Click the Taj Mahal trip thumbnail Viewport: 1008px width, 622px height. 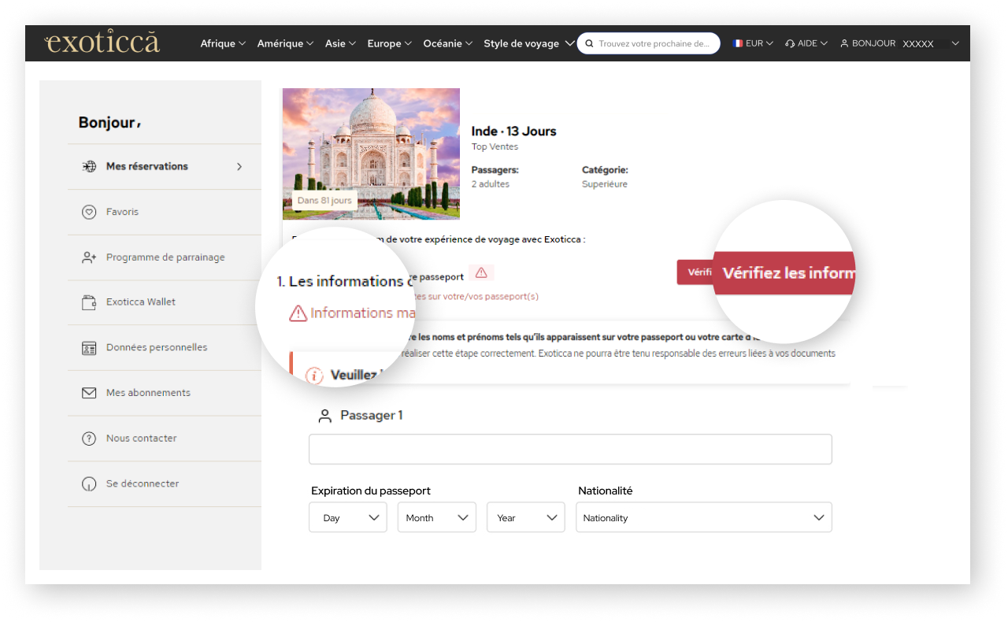point(371,154)
